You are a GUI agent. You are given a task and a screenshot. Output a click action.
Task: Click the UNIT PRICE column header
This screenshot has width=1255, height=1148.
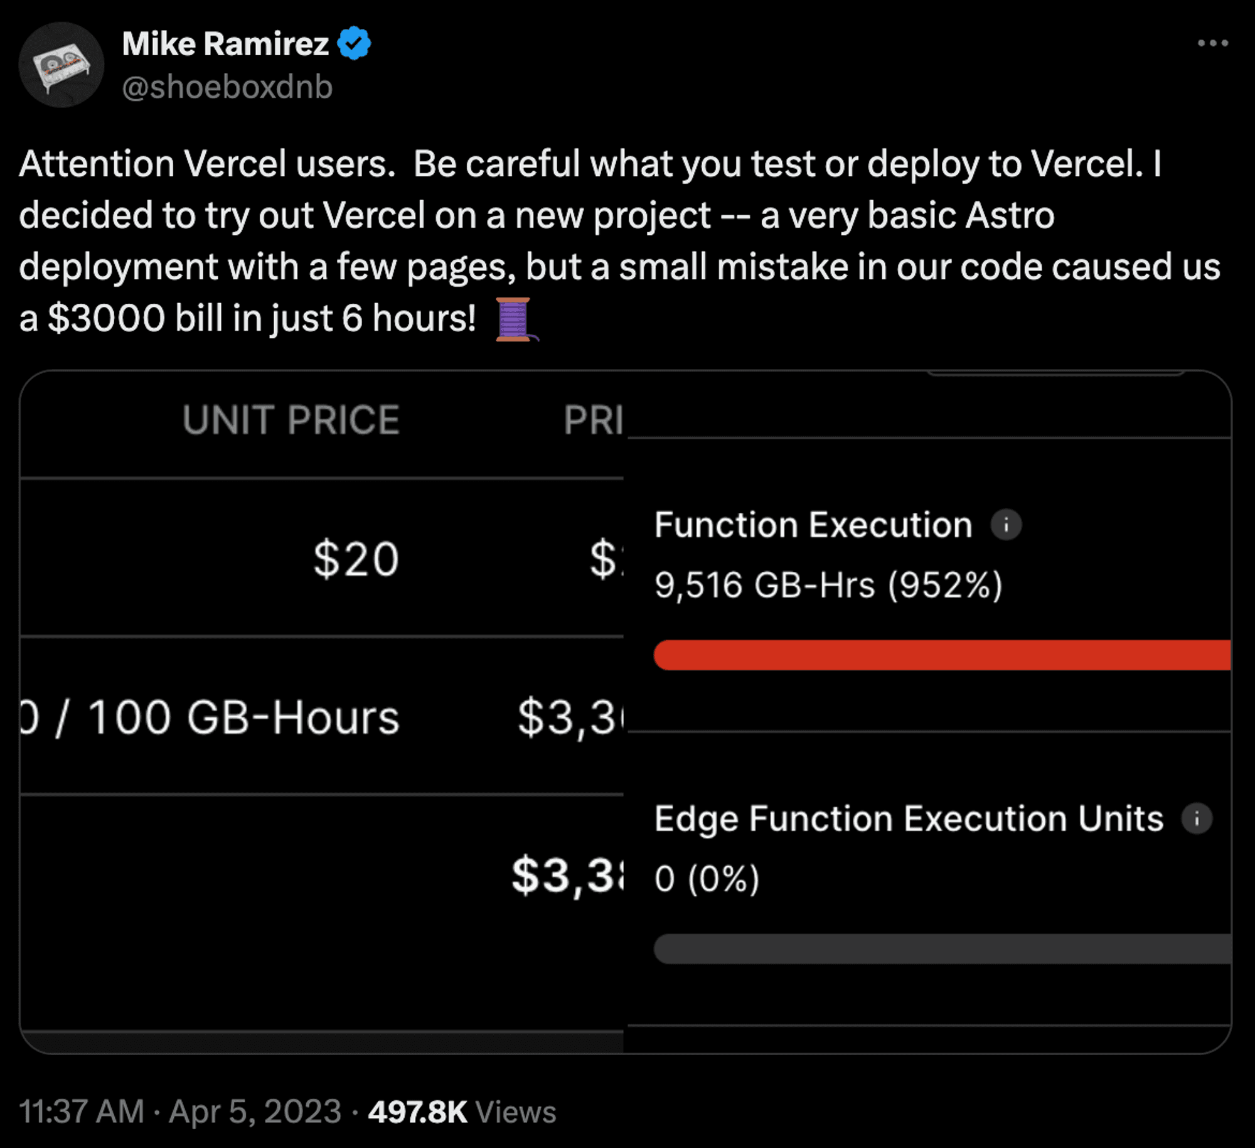[x=291, y=419]
